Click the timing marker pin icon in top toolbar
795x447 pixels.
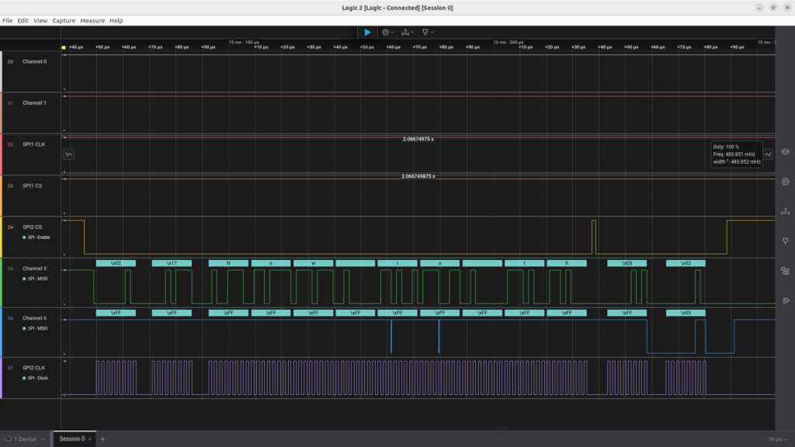pyautogui.click(x=425, y=32)
